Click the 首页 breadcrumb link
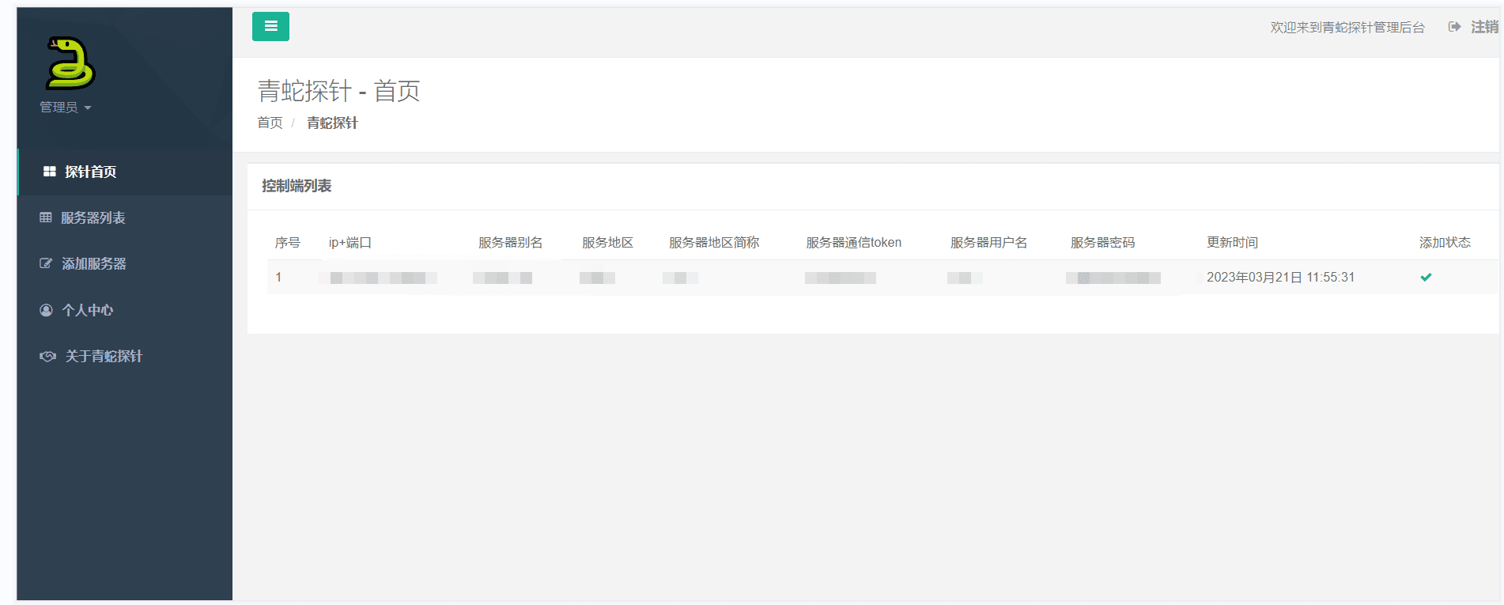Viewport: 1504px width, 605px height. 270,123
